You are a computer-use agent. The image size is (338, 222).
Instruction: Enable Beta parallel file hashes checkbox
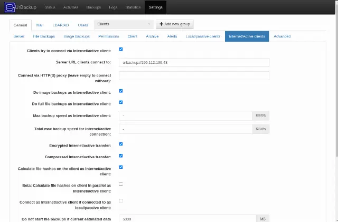click(x=121, y=184)
